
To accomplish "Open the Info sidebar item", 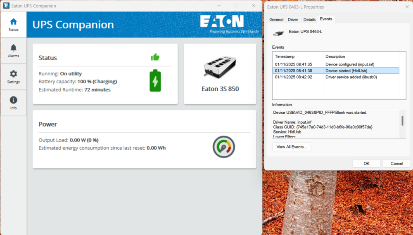I will (x=14, y=103).
